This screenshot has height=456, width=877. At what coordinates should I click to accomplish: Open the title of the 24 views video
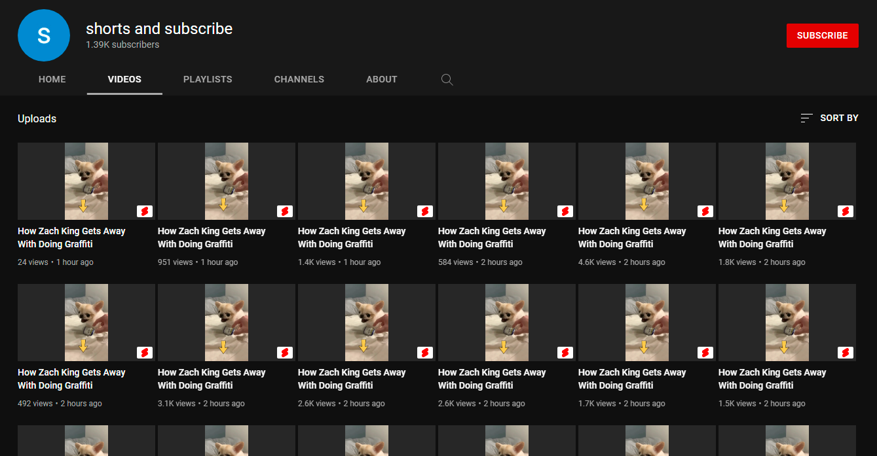pos(71,237)
